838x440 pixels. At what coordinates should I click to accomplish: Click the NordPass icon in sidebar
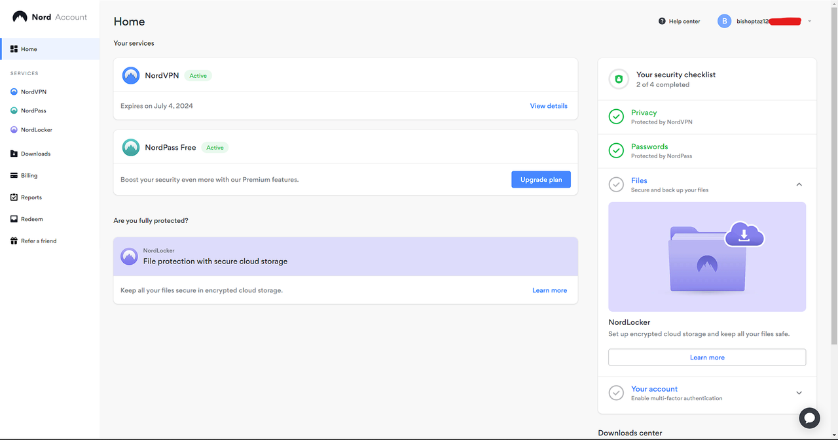[14, 110]
